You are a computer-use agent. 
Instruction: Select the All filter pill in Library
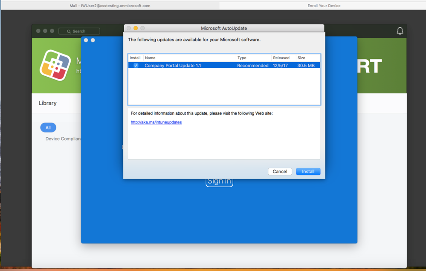[48, 128]
